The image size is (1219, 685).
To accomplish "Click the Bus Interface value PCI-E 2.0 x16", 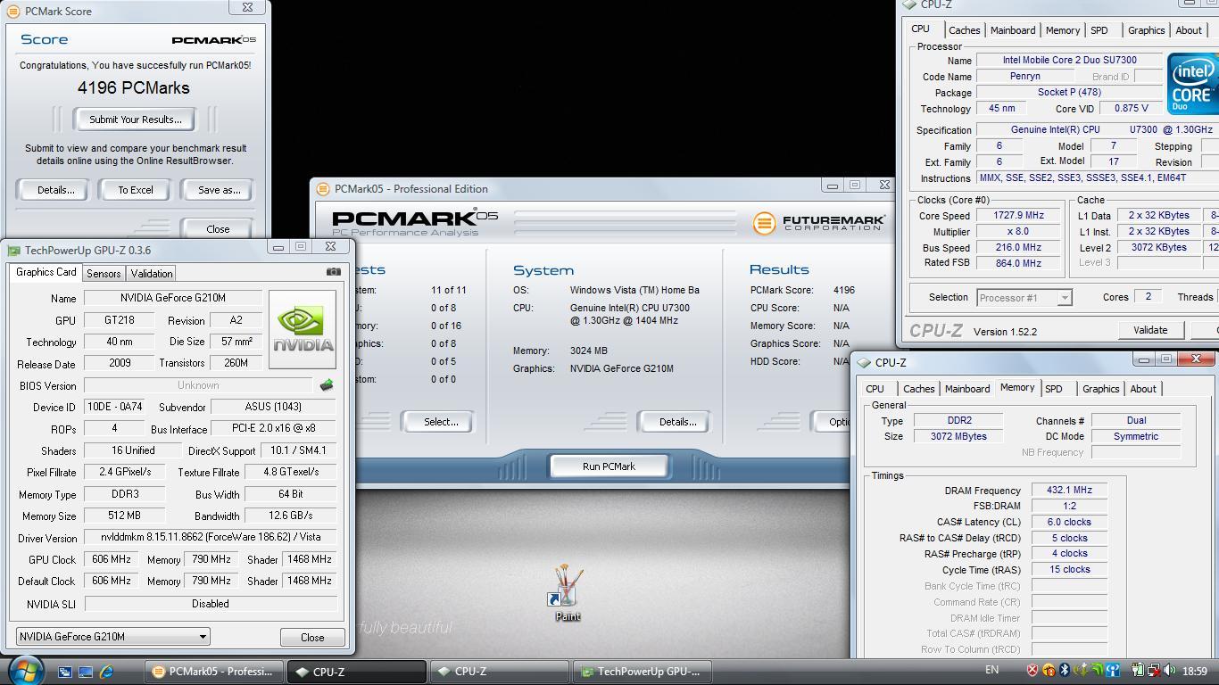I will coord(273,428).
